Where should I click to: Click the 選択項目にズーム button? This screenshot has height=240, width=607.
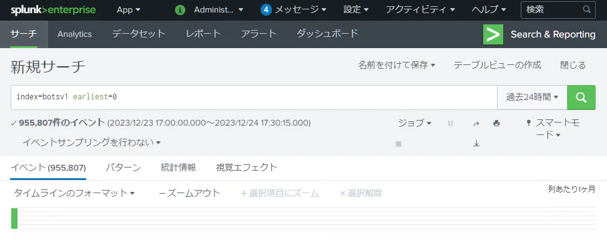[x=279, y=193]
